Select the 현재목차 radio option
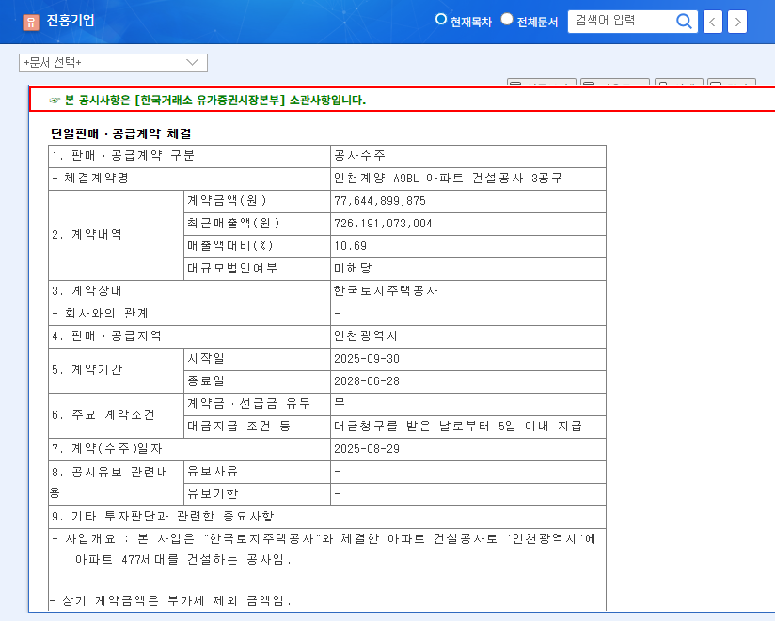This screenshot has height=621, width=775. [x=440, y=19]
